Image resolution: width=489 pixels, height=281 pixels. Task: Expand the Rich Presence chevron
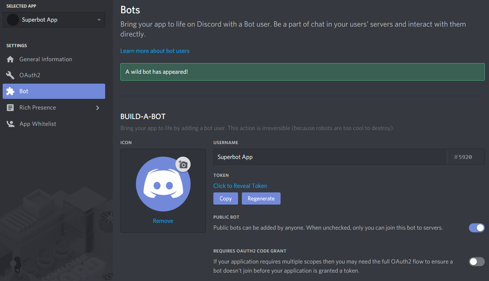98,108
